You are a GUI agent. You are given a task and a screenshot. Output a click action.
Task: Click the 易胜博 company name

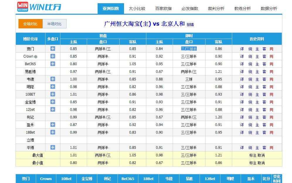pyautogui.click(x=30, y=72)
